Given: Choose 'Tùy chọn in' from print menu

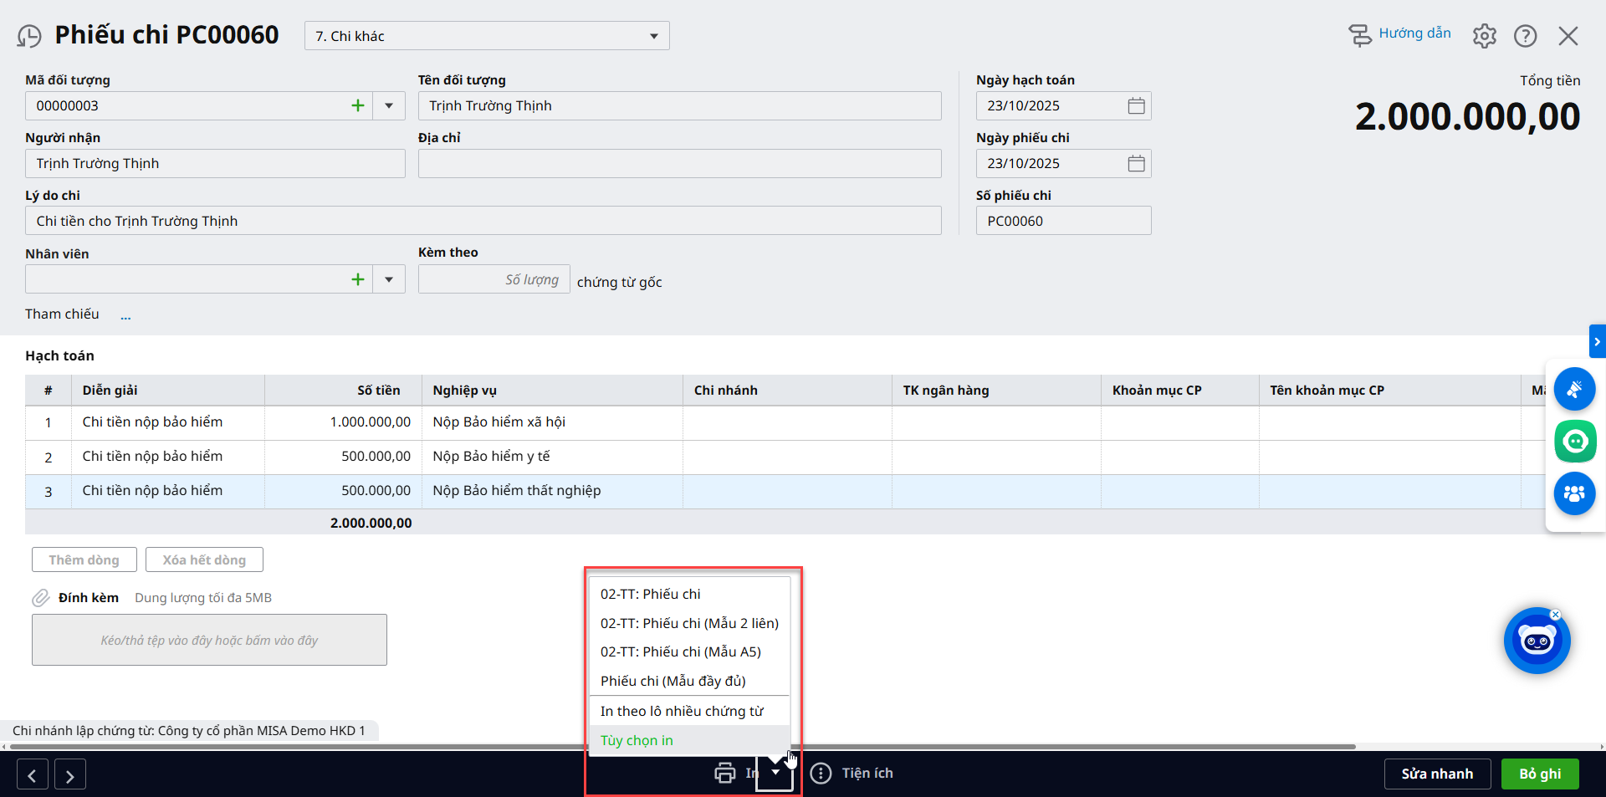Looking at the screenshot, I should [x=637, y=740].
